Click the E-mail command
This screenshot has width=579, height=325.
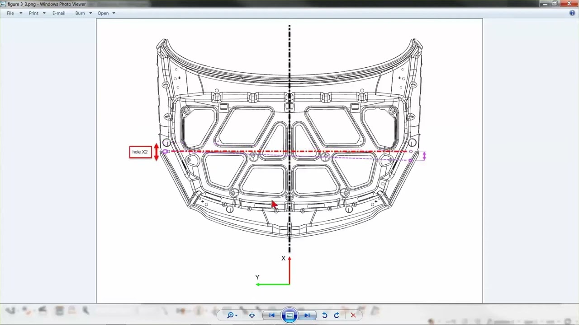[59, 13]
